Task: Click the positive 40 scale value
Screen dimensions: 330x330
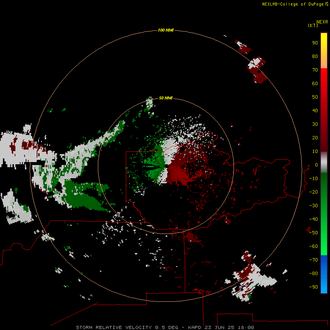Action: click(315, 110)
